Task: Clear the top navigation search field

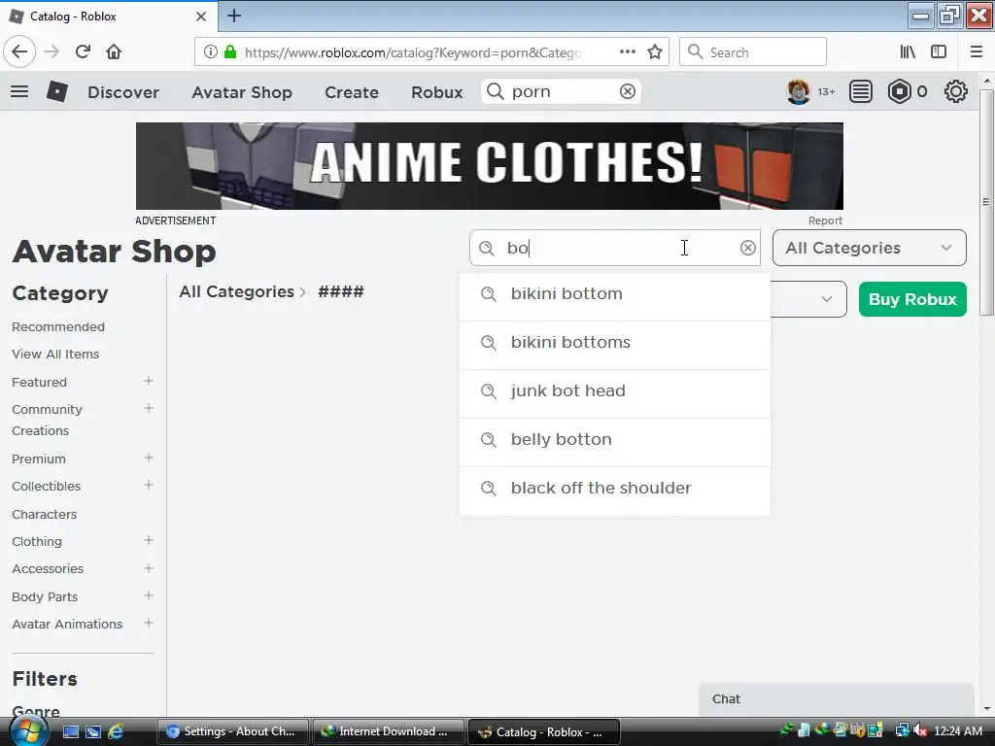Action: [627, 92]
